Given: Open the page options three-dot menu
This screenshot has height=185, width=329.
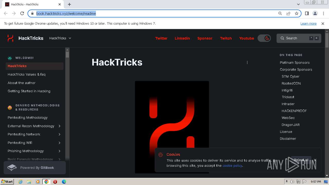Looking at the screenshot, I should pos(247,62).
